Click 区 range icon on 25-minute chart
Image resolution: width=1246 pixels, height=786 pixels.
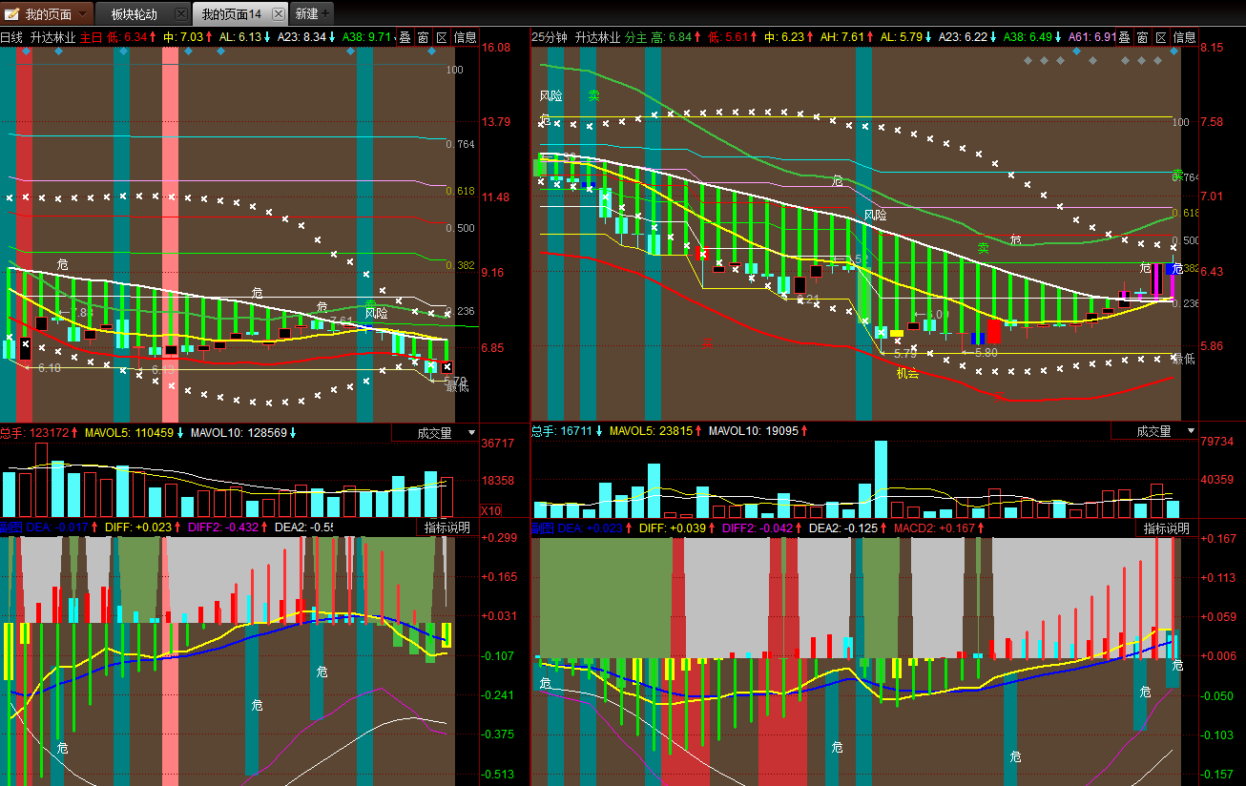pyautogui.click(x=1160, y=37)
